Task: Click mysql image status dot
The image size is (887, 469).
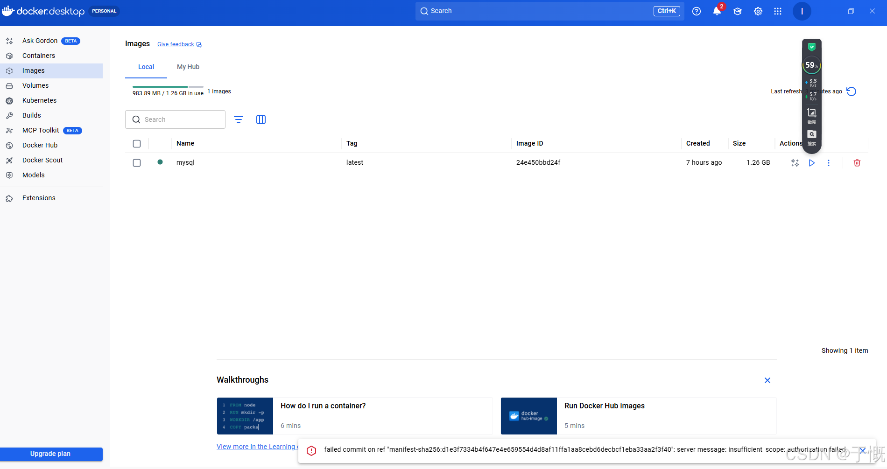Action: (x=160, y=162)
